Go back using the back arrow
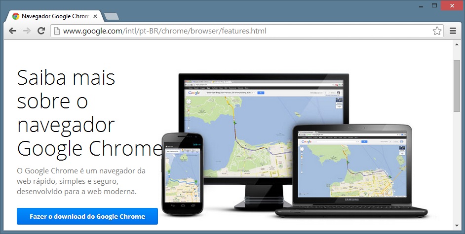This screenshot has height=234, width=465. point(12,31)
